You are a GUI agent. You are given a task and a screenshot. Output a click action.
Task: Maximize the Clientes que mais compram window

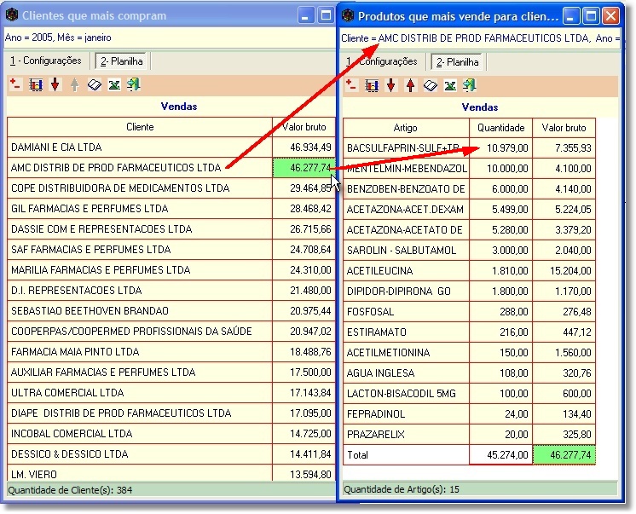[x=326, y=15]
